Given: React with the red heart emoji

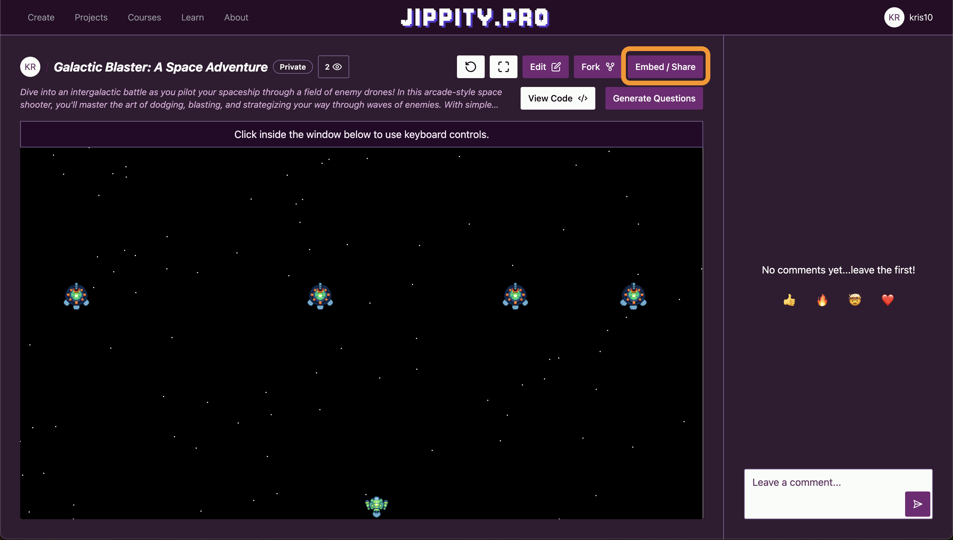Looking at the screenshot, I should coord(887,300).
